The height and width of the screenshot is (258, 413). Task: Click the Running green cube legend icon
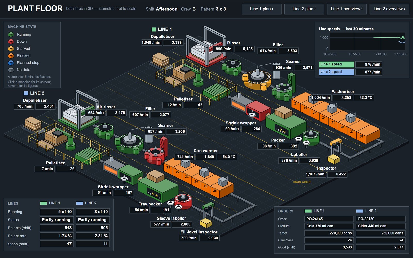pos(11,34)
